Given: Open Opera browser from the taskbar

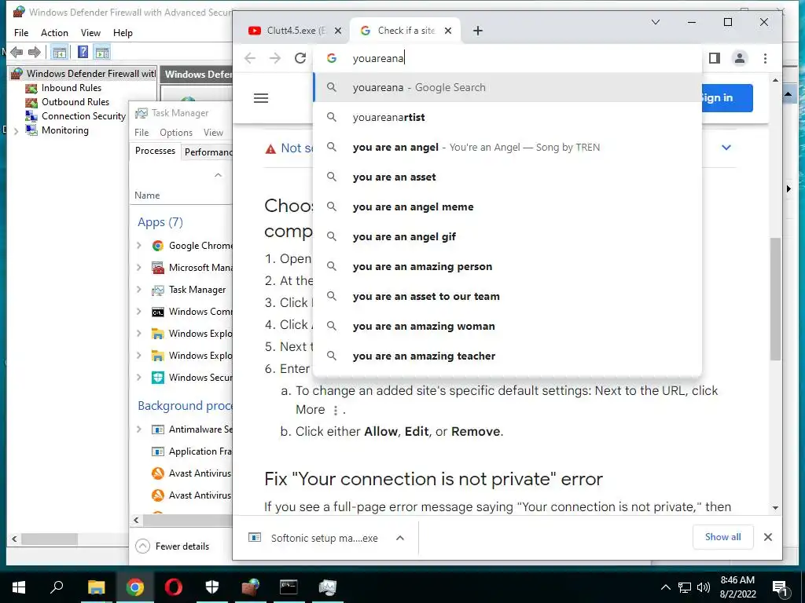Looking at the screenshot, I should [174, 587].
